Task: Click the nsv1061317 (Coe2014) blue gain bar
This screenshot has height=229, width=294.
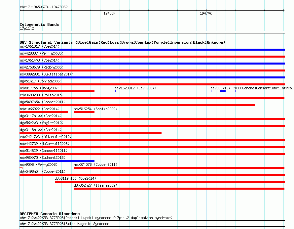Action: [x=152, y=50]
